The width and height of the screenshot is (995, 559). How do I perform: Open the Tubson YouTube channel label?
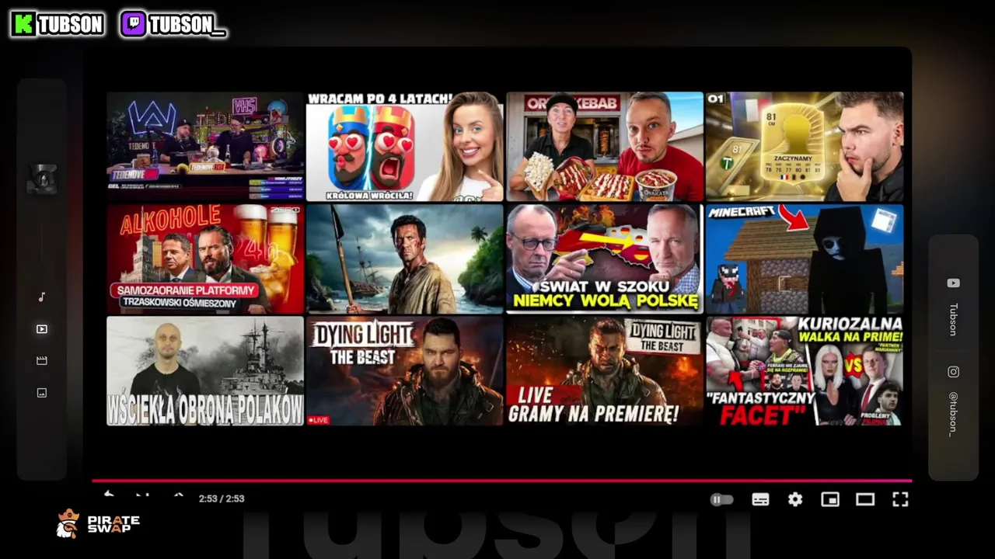coord(953,319)
